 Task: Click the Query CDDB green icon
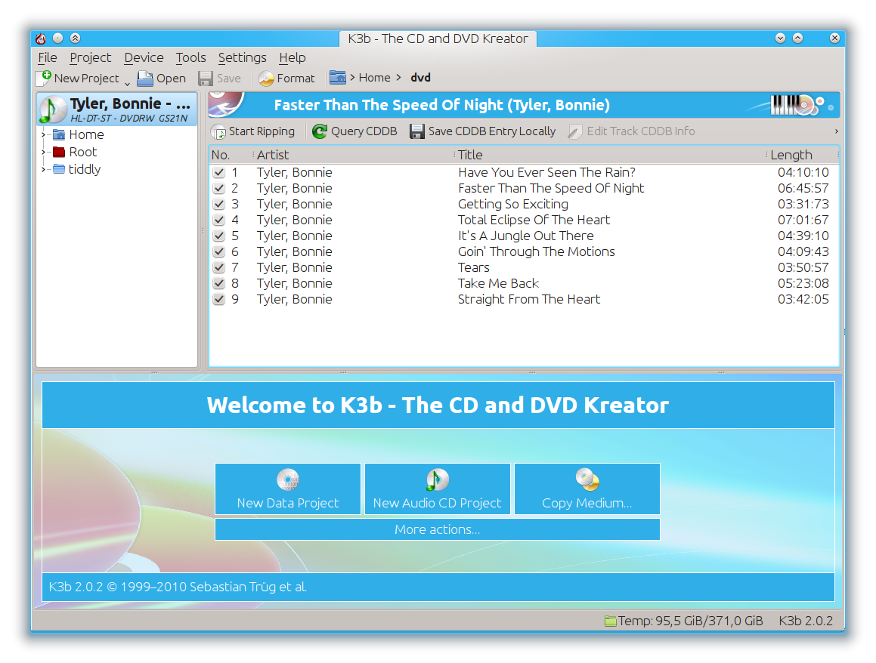tap(320, 131)
